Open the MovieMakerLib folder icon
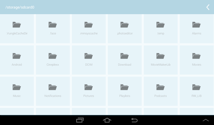 click(x=160, y=56)
